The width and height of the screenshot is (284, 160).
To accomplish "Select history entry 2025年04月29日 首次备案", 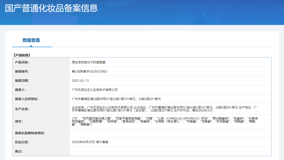I will [90, 142].
